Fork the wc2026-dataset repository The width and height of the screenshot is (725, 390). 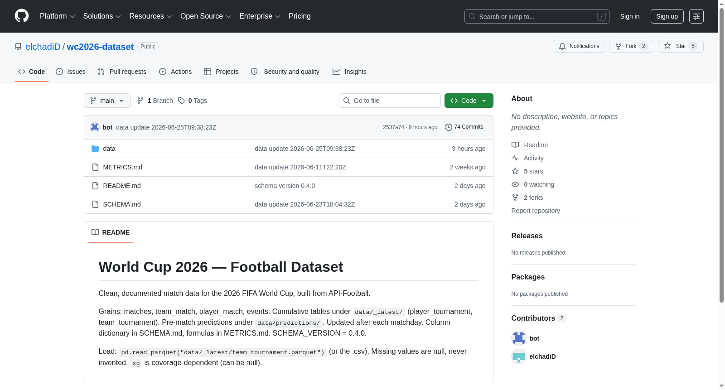pyautogui.click(x=631, y=46)
